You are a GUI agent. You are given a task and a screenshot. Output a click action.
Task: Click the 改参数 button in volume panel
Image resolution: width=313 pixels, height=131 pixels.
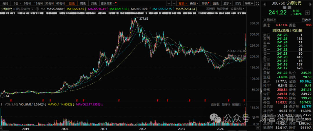click(x=215, y=104)
